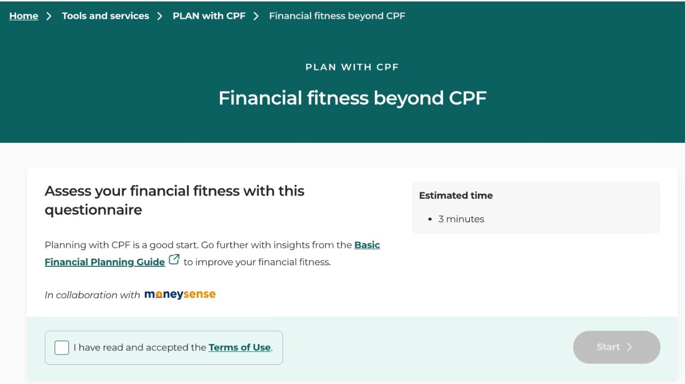Image resolution: width=685 pixels, height=384 pixels.
Task: Click the Assess your financial fitness heading
Action: point(174,200)
